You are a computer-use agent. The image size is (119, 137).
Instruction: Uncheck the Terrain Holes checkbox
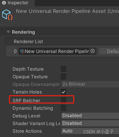pos(63,92)
